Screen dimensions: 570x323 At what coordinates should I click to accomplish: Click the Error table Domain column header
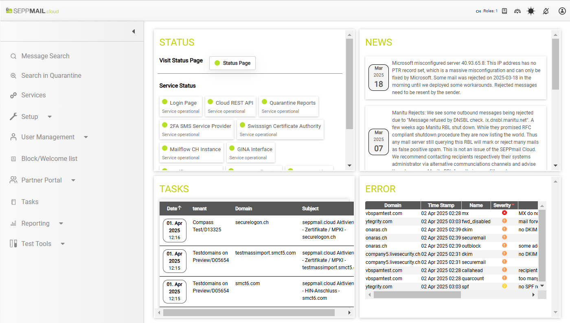click(393, 205)
